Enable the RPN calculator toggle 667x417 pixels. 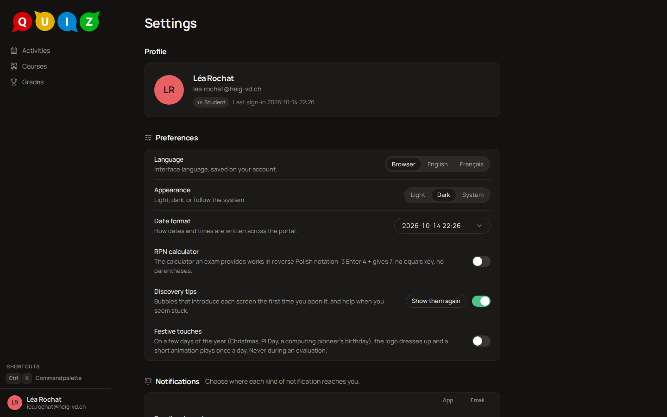pyautogui.click(x=481, y=261)
